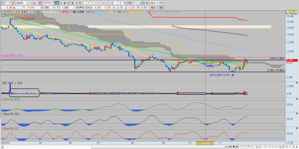The height and width of the screenshot is (149, 299).
Task: Collapse the volume panel using its corner box
Action: tap(297, 83)
